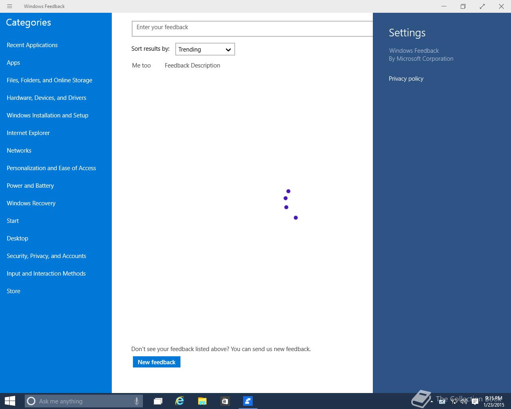Click the Settings panel heading

(x=407, y=33)
